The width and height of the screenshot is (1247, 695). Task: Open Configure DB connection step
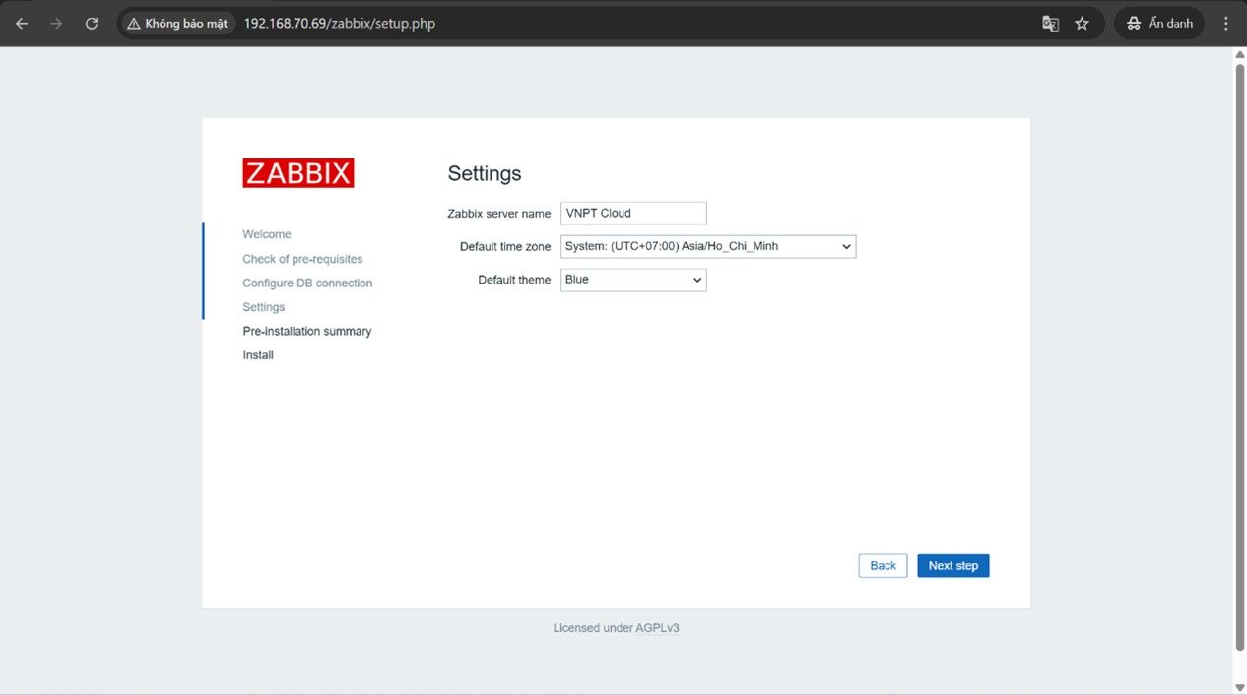point(307,283)
